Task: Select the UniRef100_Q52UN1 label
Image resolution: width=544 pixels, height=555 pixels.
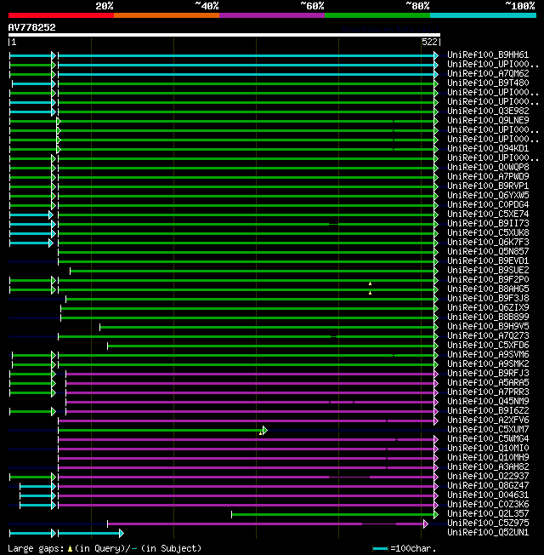Action: 488,532
